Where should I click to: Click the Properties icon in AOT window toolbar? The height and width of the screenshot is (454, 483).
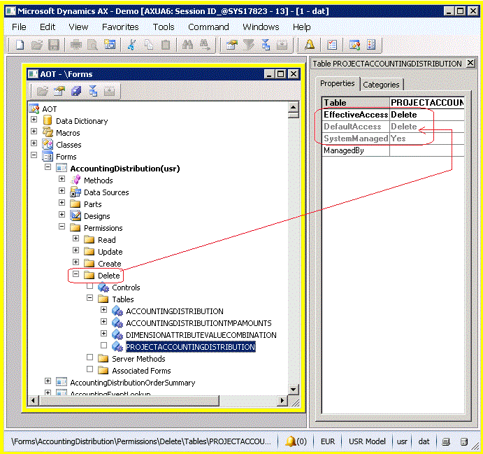pyautogui.click(x=59, y=91)
